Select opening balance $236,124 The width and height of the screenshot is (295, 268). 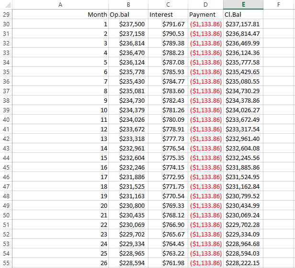(x=128, y=62)
